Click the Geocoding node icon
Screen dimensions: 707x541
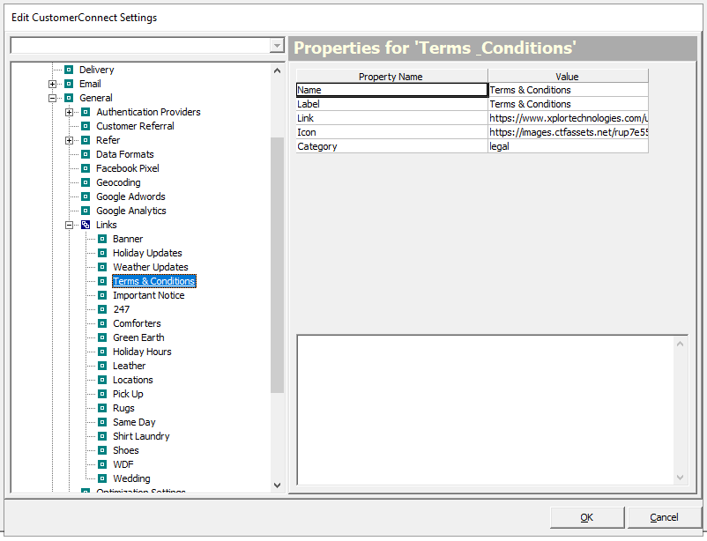click(x=86, y=182)
